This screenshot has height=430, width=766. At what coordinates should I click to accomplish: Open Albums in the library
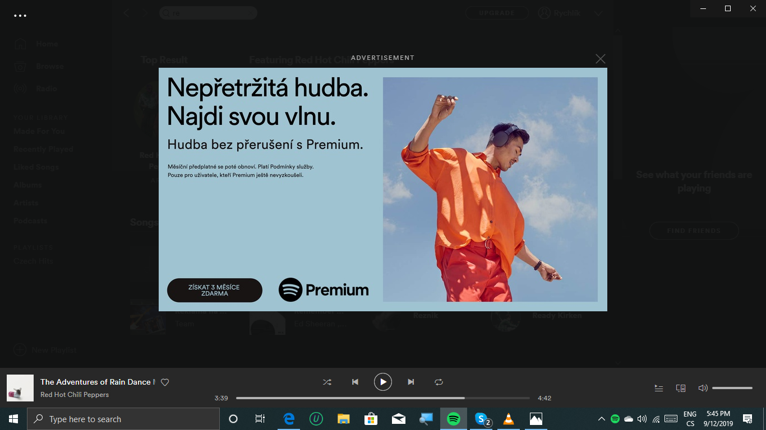(27, 185)
